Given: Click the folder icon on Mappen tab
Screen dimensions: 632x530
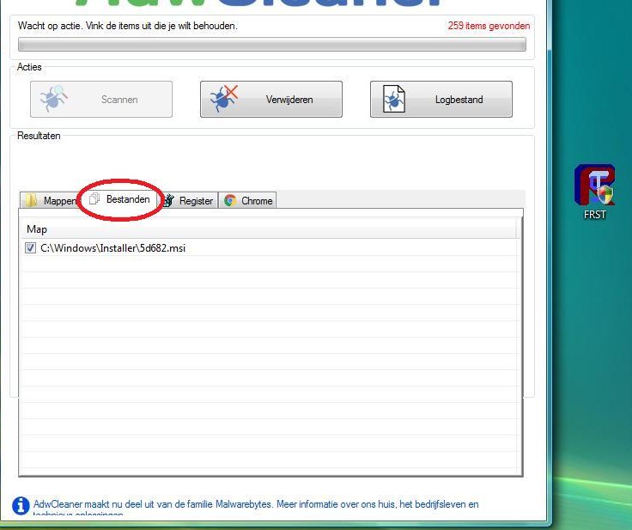Looking at the screenshot, I should point(31,200).
